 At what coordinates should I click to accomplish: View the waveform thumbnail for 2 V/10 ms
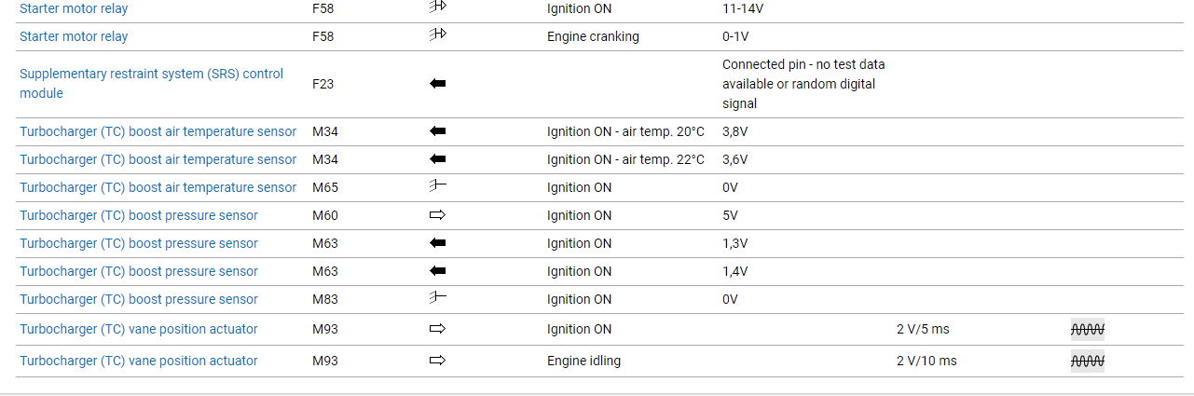1087,361
